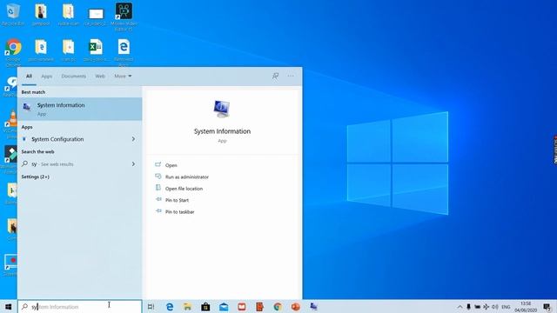Click the System Information icon on taskbar
Image resolution: width=557 pixels, height=313 pixels.
click(313, 307)
